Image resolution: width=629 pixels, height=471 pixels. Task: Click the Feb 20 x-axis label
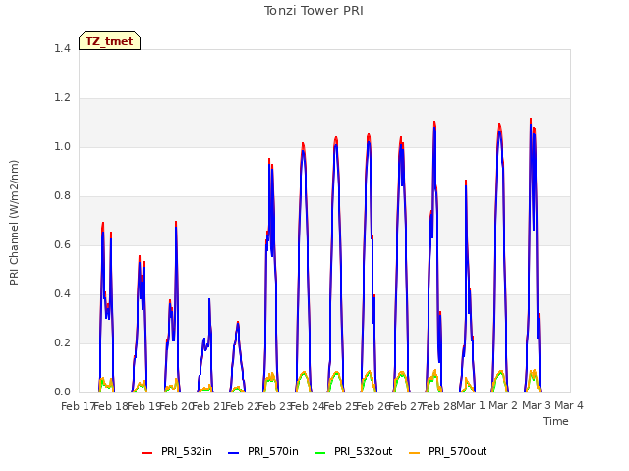pos(177,406)
